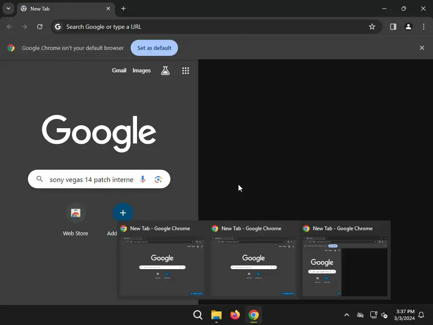Open Firefox from the taskbar
The width and height of the screenshot is (433, 325).
click(x=235, y=315)
